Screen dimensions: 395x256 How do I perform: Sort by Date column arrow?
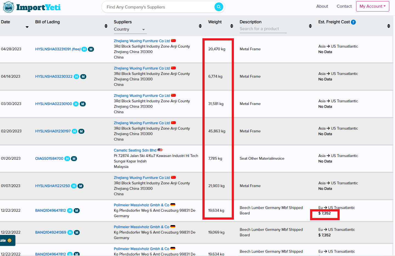(27, 27)
